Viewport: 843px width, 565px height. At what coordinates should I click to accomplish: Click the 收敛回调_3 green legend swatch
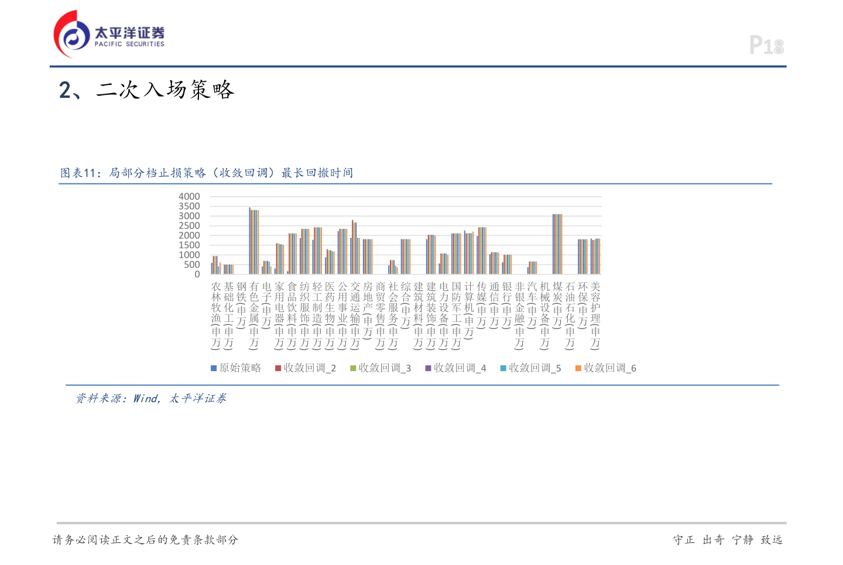pos(353,368)
